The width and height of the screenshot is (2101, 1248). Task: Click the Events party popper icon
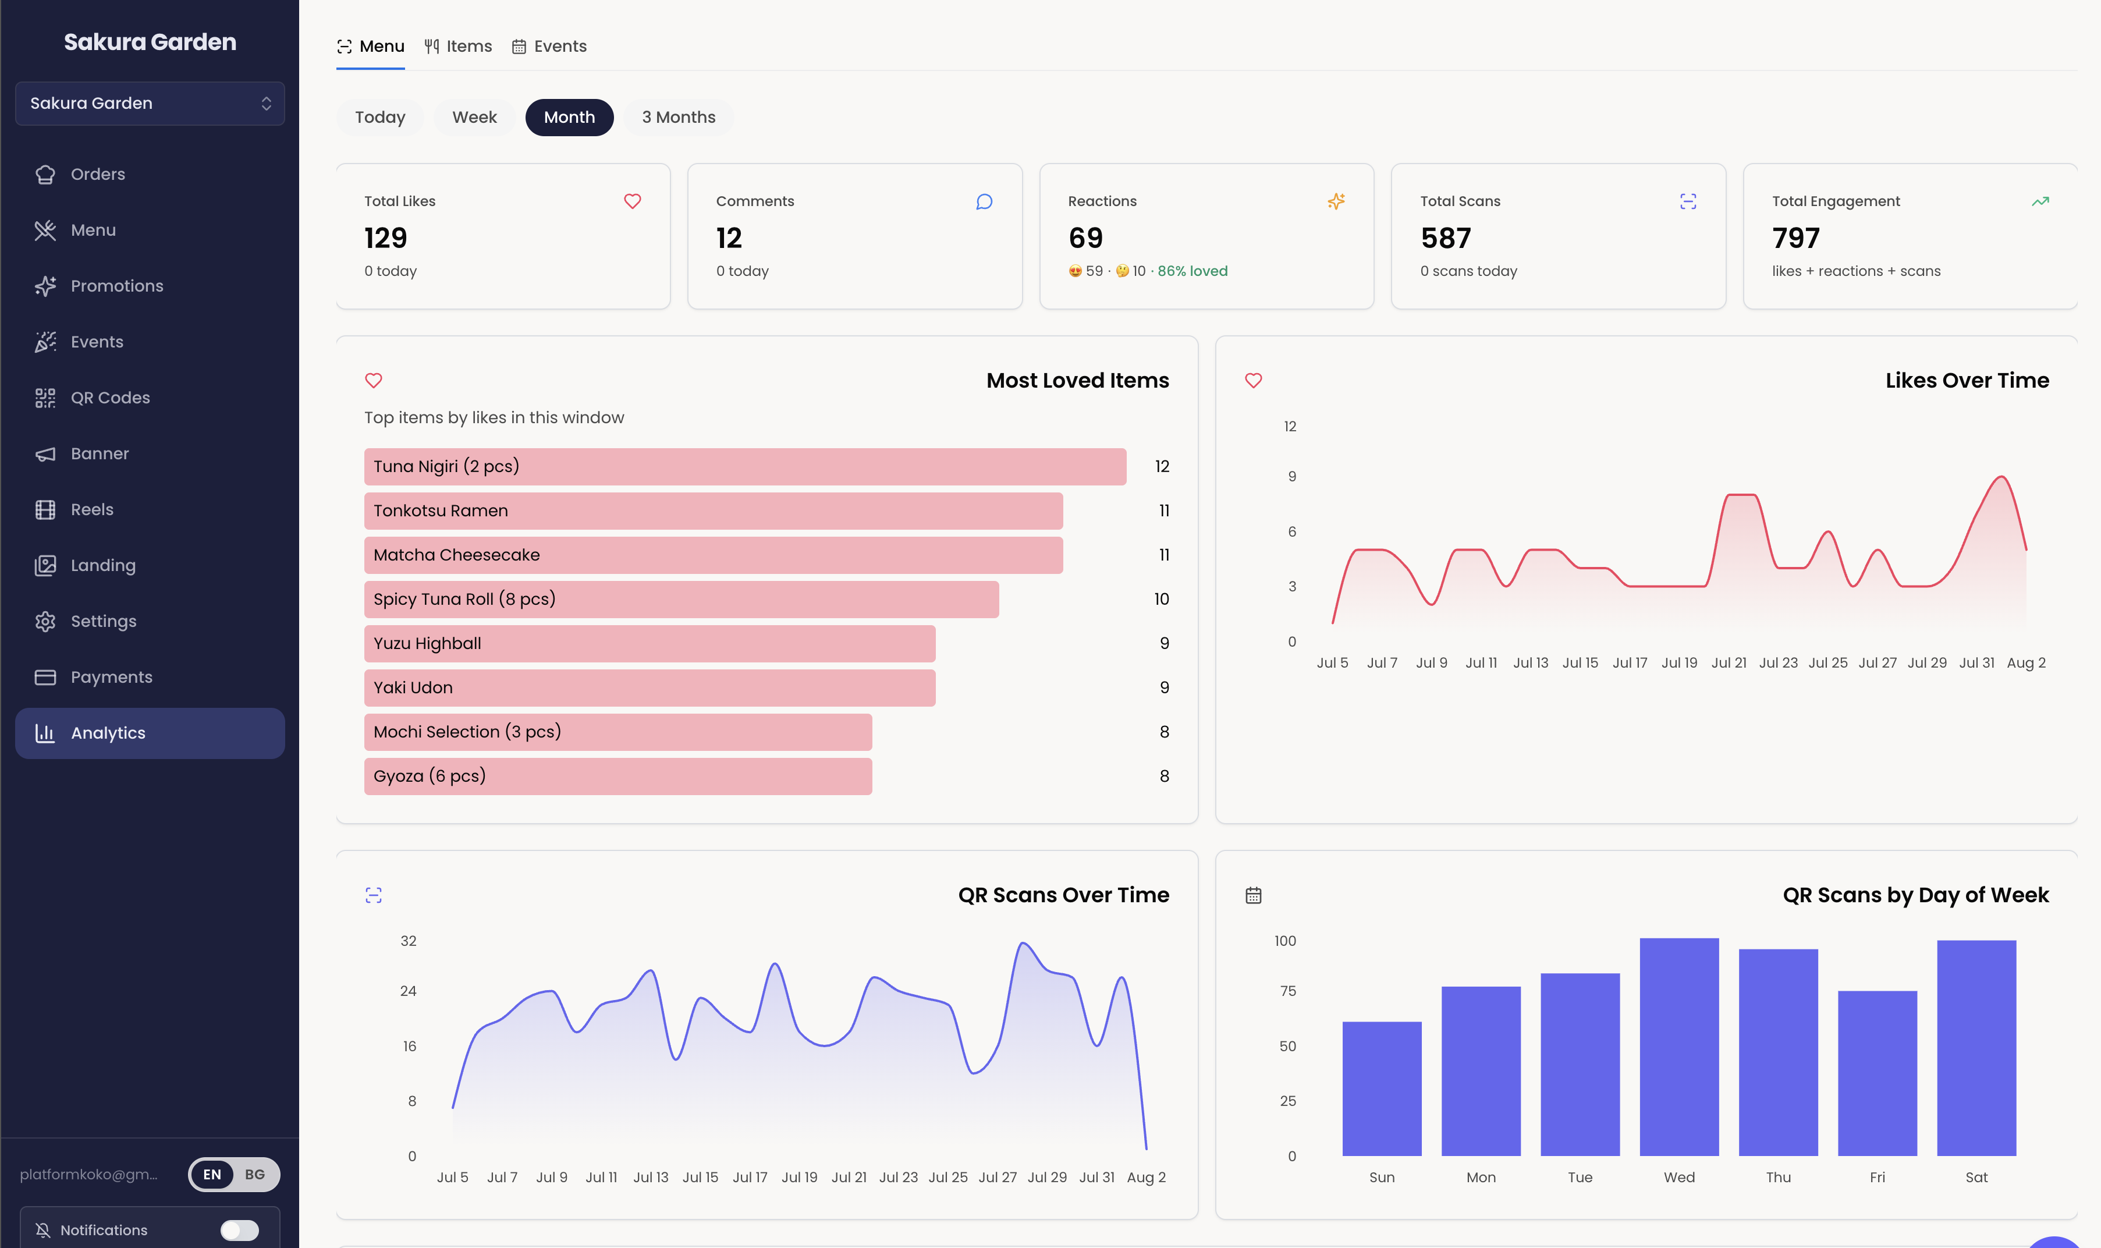tap(45, 342)
